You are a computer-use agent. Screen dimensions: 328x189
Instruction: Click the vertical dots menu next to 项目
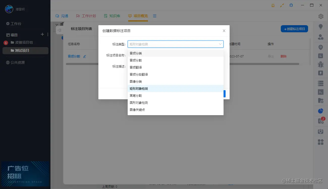coord(48,35)
